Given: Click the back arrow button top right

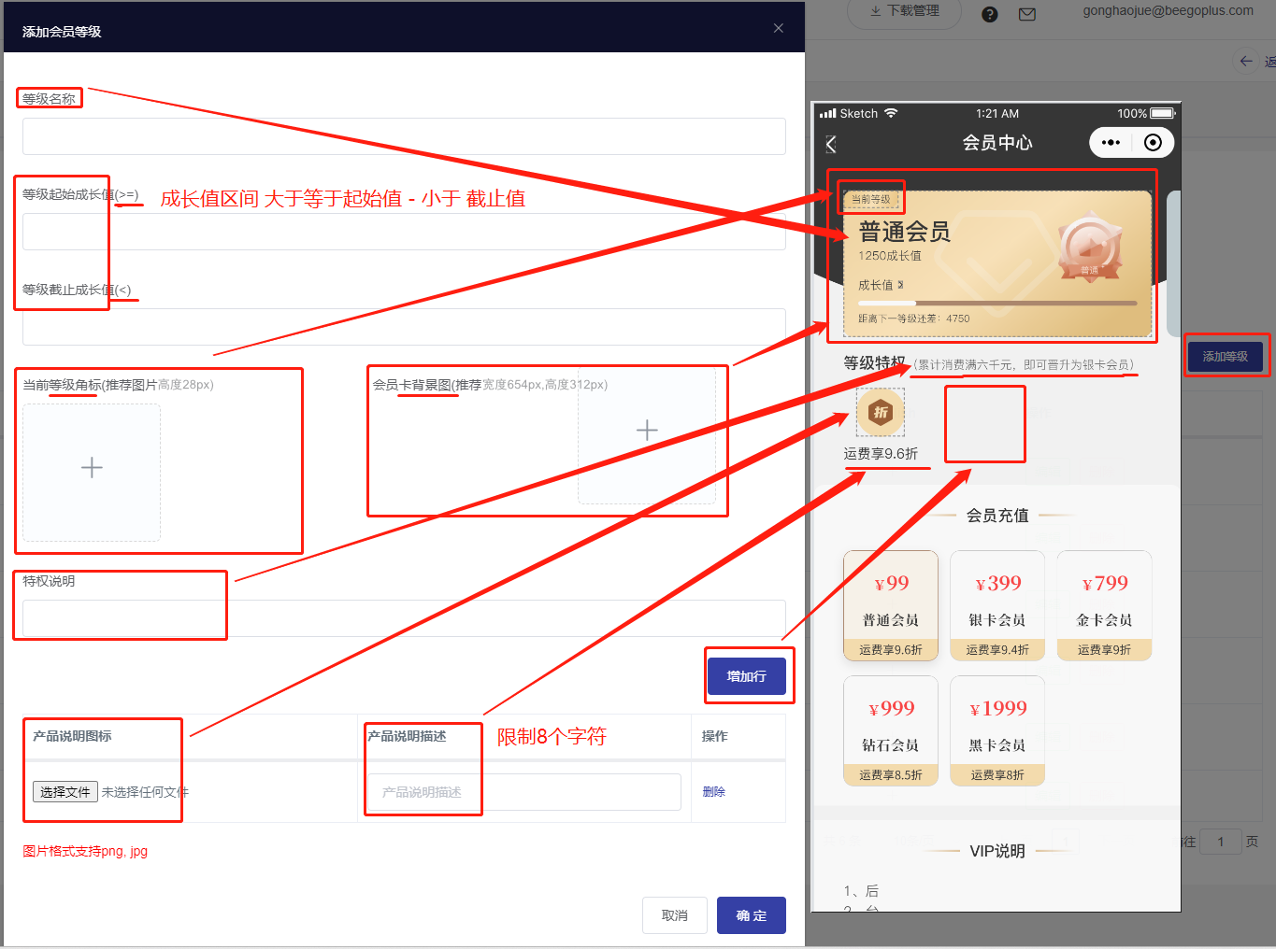Looking at the screenshot, I should [x=1246, y=61].
